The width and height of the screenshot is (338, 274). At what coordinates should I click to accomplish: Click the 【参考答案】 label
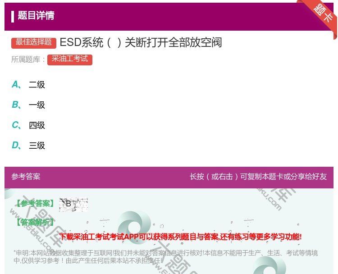[x=35, y=203]
